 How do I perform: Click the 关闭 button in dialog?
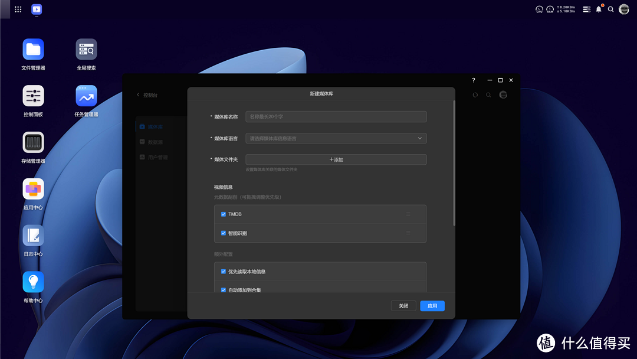(403, 306)
